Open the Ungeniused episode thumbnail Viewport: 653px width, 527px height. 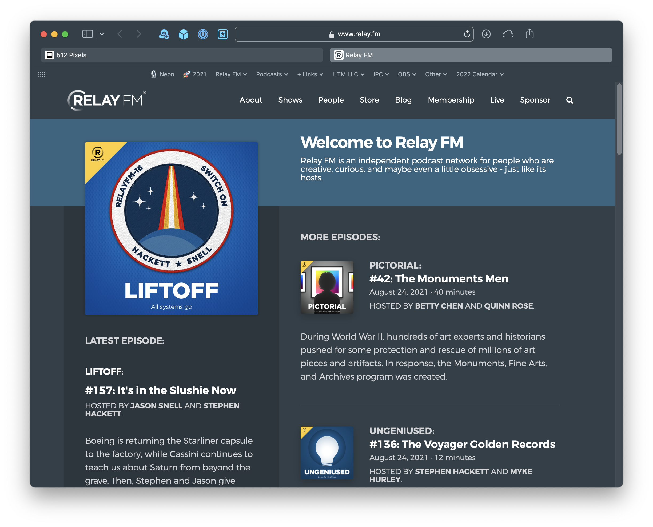pyautogui.click(x=327, y=453)
